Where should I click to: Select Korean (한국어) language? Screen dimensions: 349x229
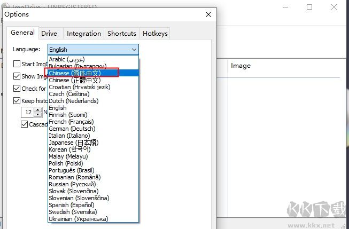click(93, 149)
